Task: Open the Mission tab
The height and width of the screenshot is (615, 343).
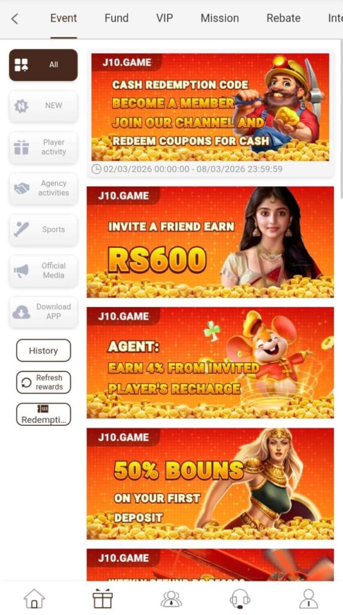Action: click(219, 18)
